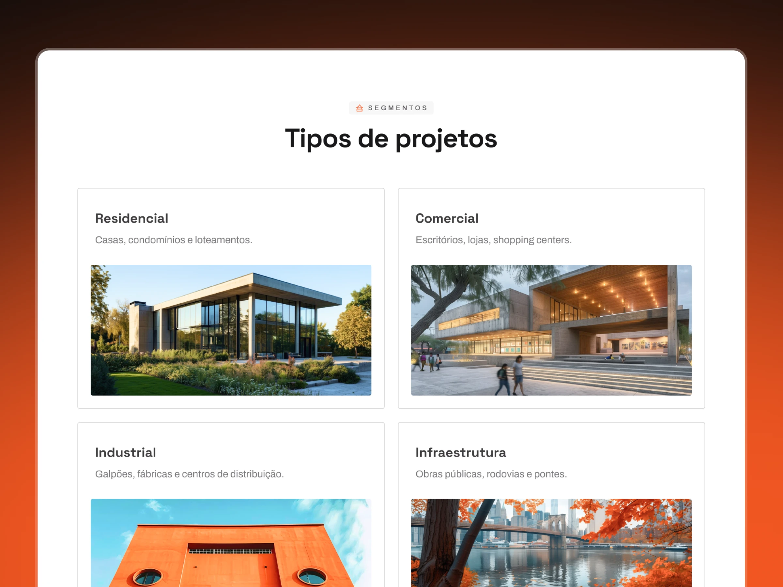Click the SEGMENTOS badge label
Viewport: 783px width, 587px height.
point(397,108)
